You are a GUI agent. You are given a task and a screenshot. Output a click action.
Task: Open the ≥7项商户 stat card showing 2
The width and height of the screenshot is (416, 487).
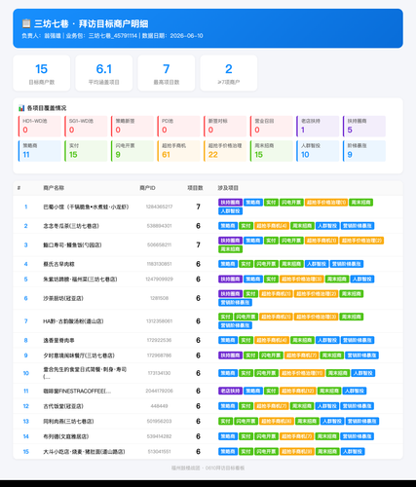click(229, 73)
